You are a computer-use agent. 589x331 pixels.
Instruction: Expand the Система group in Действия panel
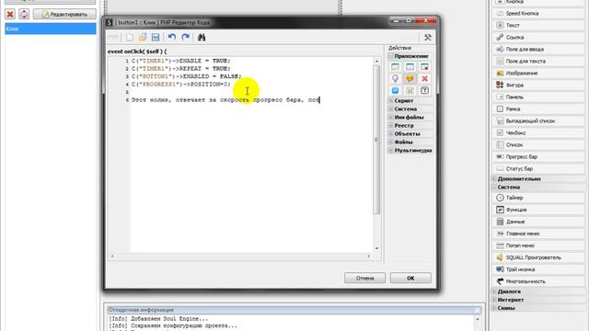click(x=391, y=108)
